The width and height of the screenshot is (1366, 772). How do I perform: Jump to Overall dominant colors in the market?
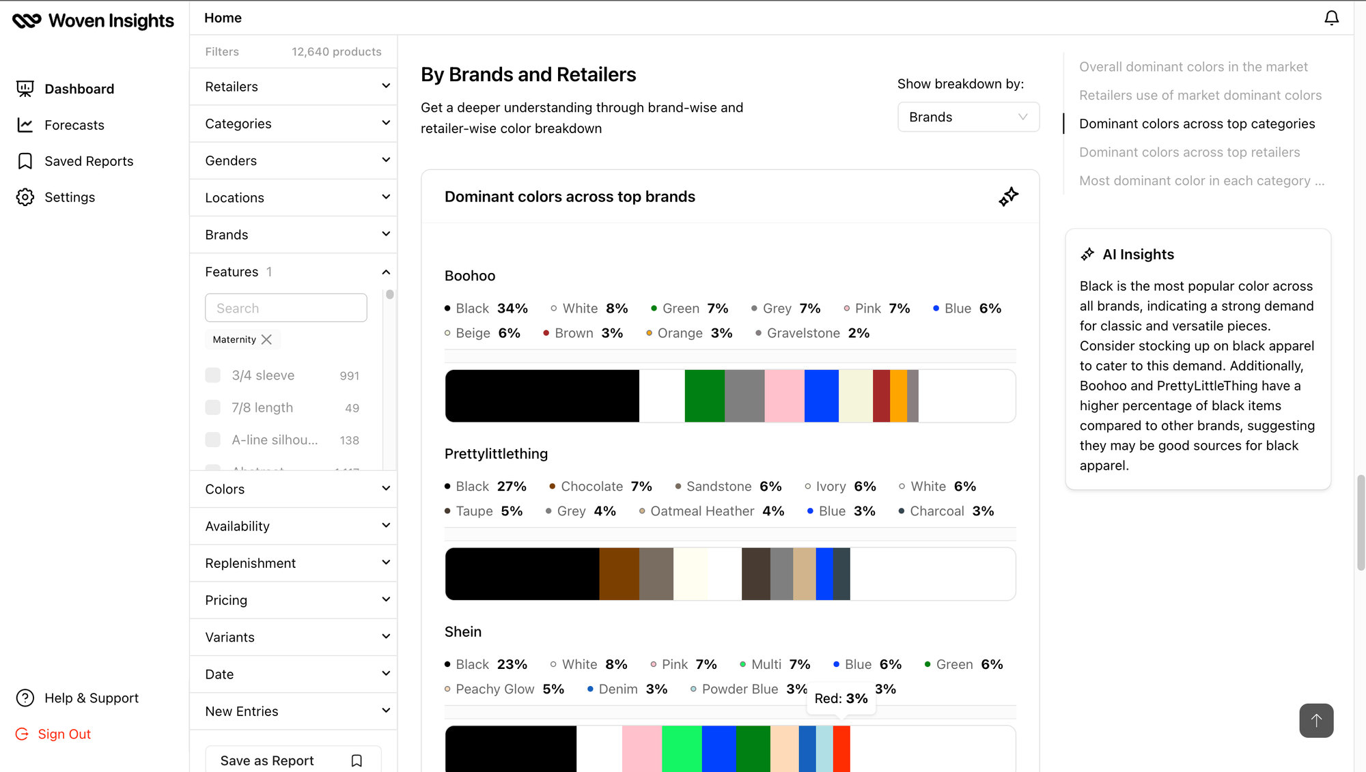[1193, 67]
